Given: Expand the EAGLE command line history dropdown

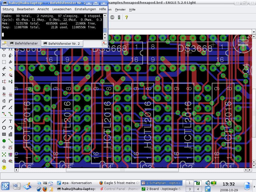Looking at the screenshot, I should [x=254, y=32].
